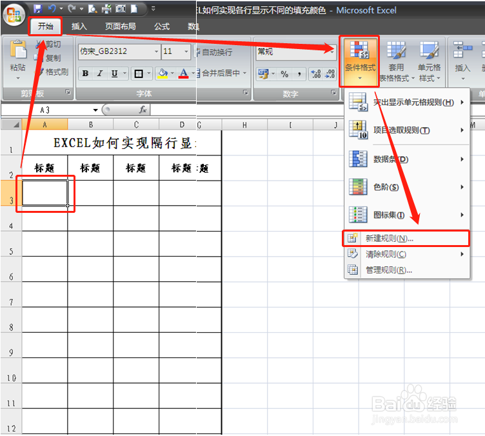Open the font size dropdown showing 11
Image resolution: width=485 pixels, height=436 pixels.
pos(186,52)
